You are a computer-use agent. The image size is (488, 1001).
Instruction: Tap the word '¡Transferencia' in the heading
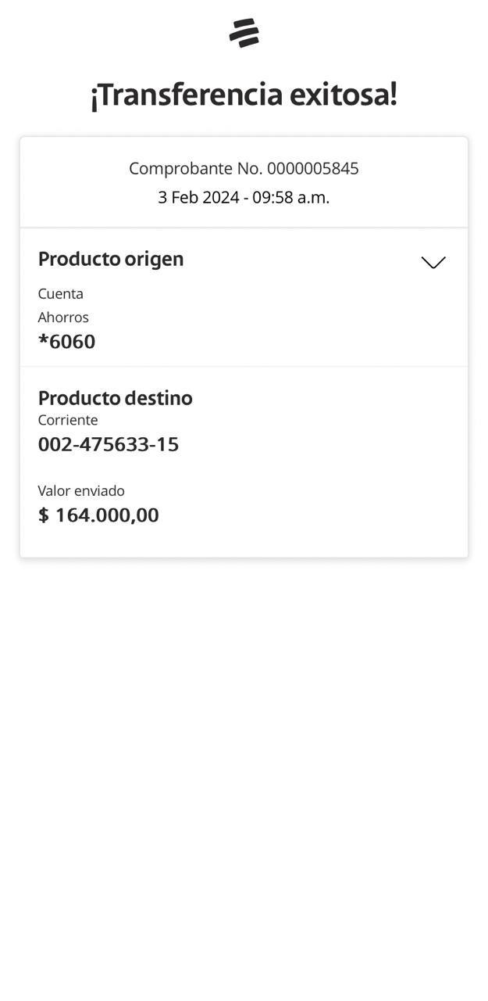point(187,95)
